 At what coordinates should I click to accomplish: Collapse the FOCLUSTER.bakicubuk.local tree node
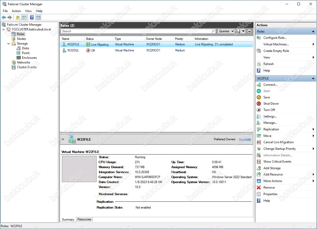click(4, 29)
